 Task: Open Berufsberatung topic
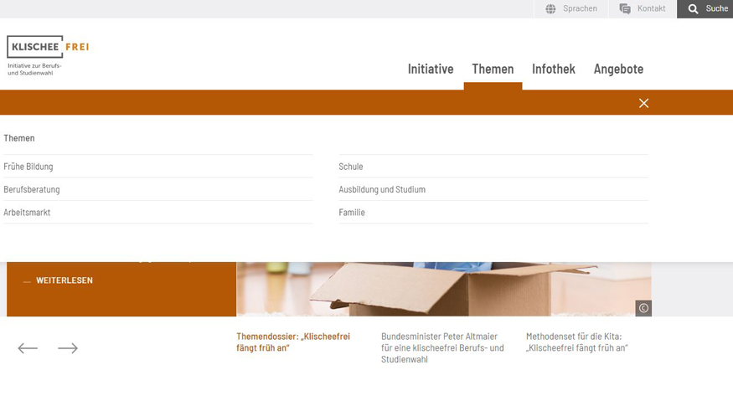[32, 189]
